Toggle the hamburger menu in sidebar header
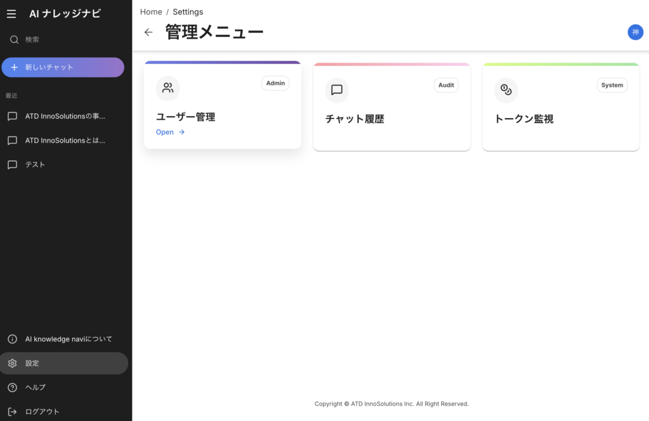This screenshot has height=421, width=649. tap(11, 13)
